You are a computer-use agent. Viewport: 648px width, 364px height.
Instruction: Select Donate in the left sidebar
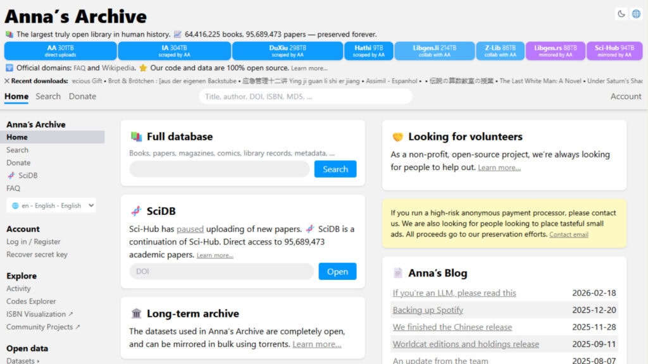click(x=18, y=162)
